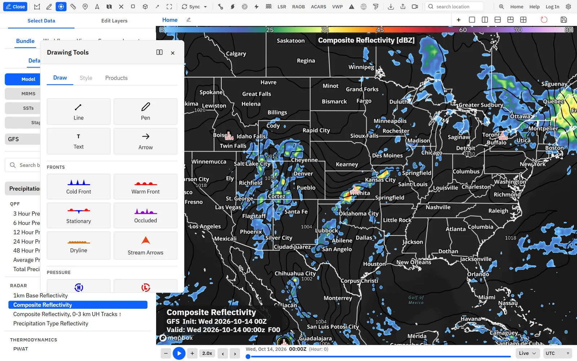This screenshot has width=577, height=361.
Task: Select Precipitation Type Reflectivity product
Action: point(50,323)
